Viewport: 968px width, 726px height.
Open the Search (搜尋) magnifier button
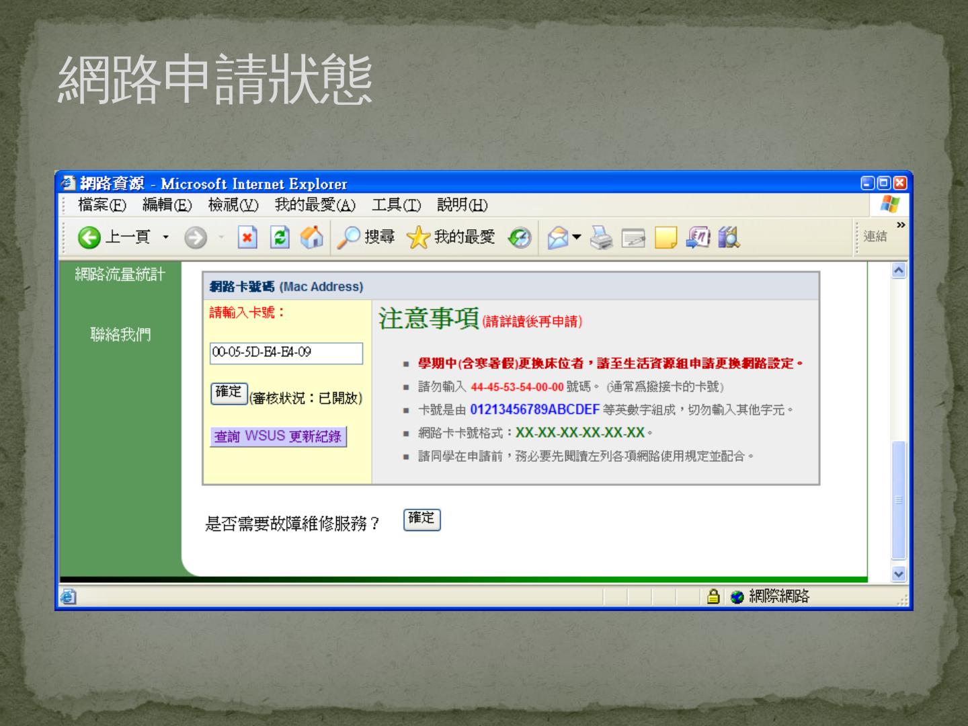[366, 237]
